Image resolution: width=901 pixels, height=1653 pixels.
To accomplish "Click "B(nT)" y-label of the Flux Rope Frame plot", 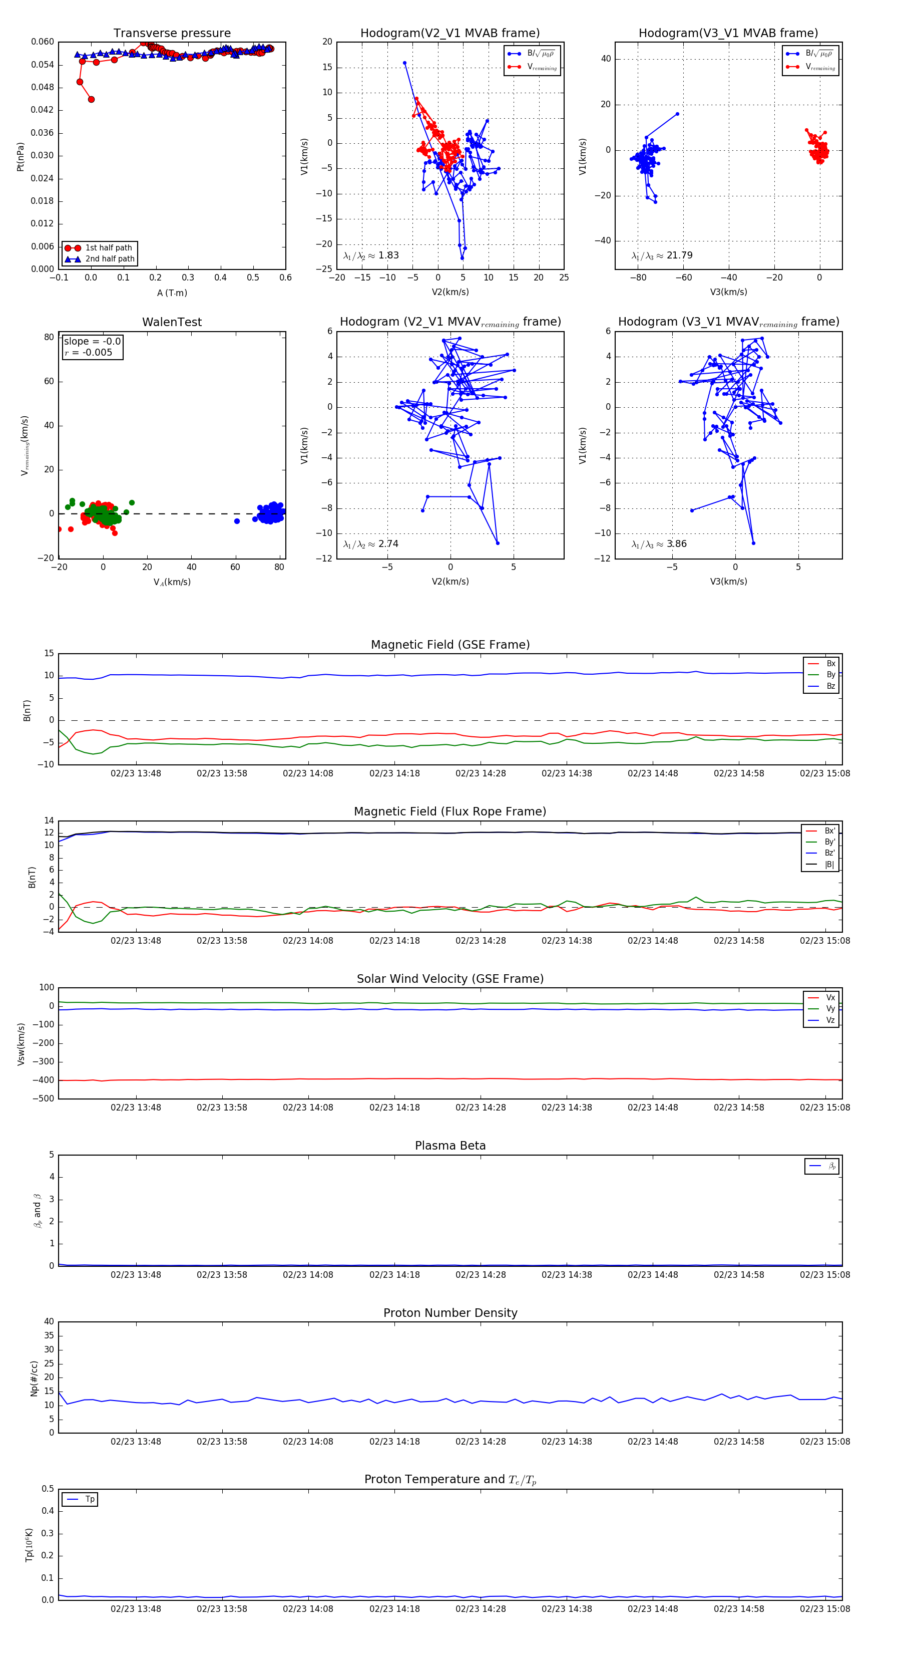I will pos(32,877).
